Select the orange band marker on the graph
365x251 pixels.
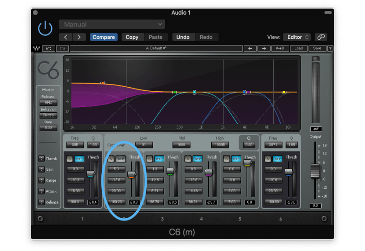103,83
